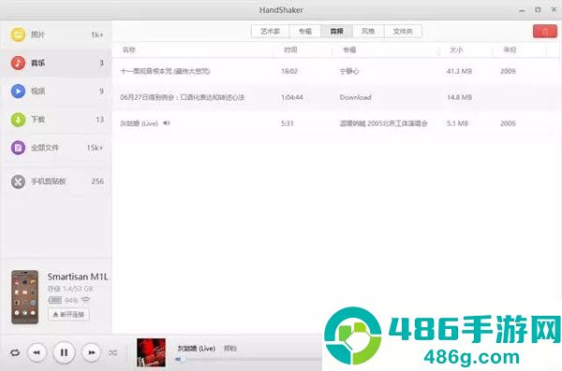
Task: Open the blue Video category icon
Action: tap(18, 92)
